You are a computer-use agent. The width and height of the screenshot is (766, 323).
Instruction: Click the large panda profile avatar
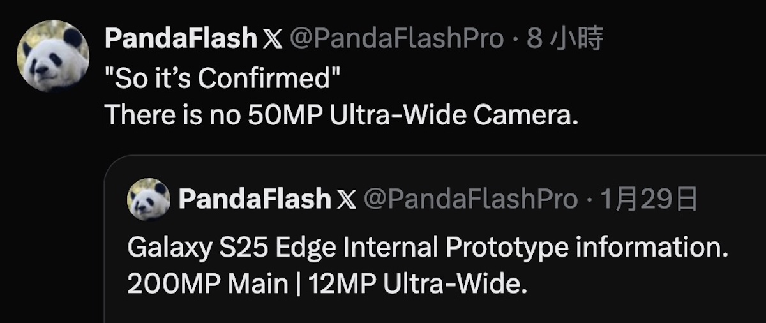coord(53,56)
